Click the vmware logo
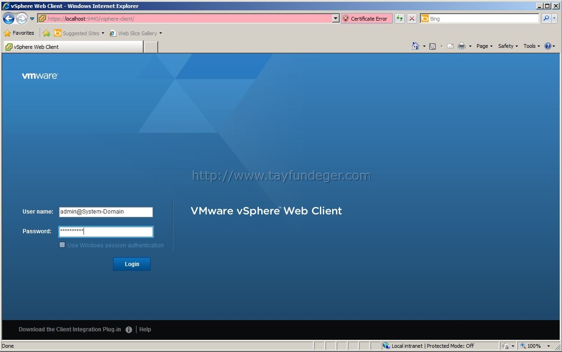 coord(40,76)
